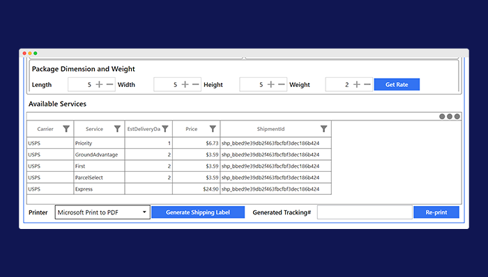
Task: Select the ParcelSelect service row
Action: click(x=179, y=177)
